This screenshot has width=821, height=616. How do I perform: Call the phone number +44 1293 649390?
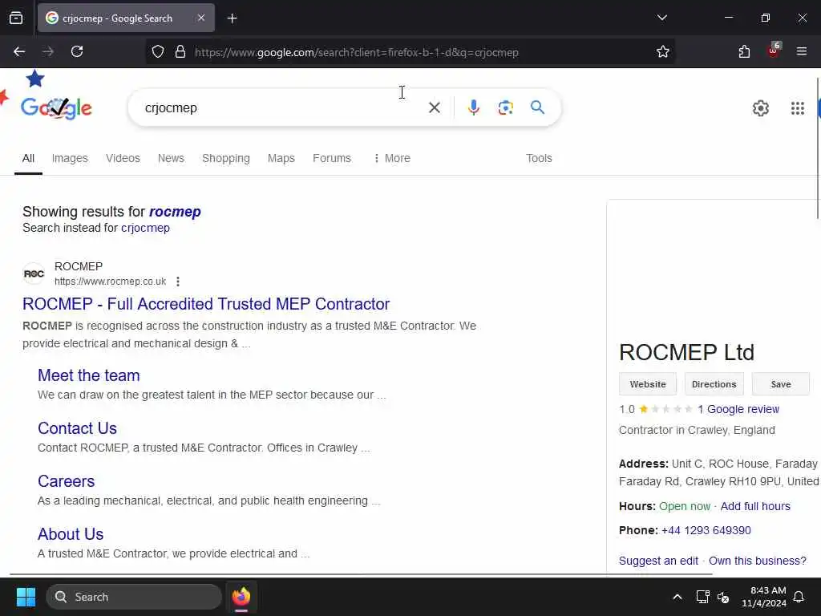(706, 530)
